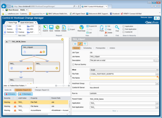162x118 pixels.
Task: Add a new File job
Action: (19, 29)
